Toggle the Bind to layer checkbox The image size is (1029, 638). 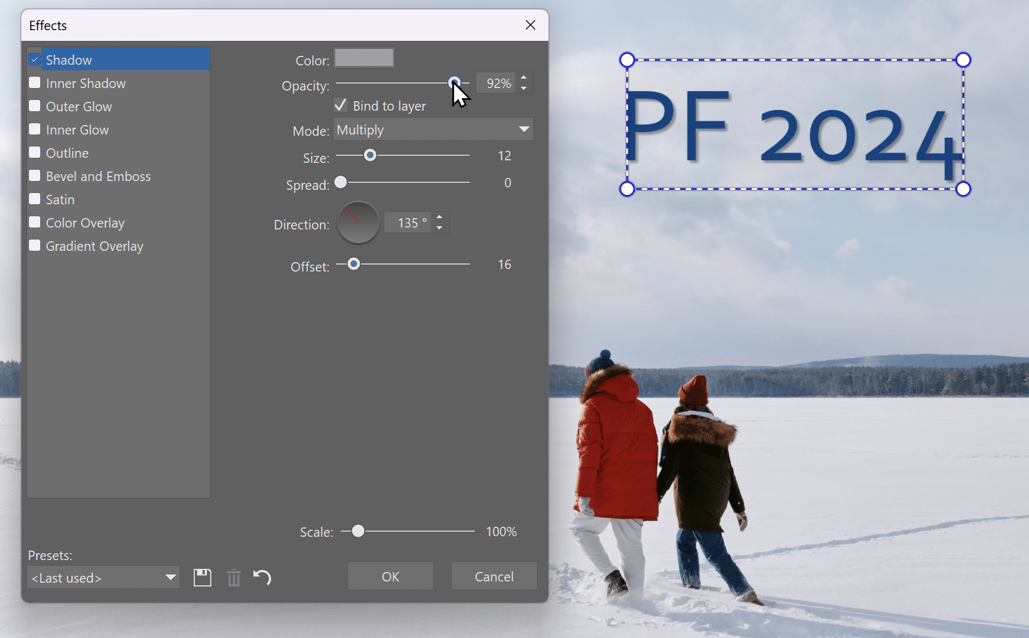(341, 106)
